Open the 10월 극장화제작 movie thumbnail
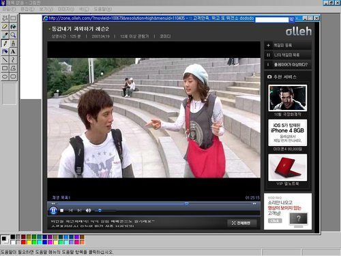The width and height of the screenshot is (341, 256). pos(288,98)
